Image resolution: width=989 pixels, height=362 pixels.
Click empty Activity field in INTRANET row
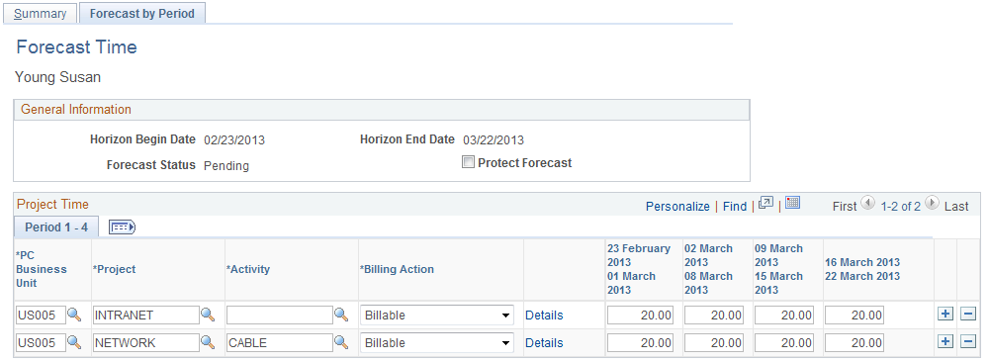280,316
